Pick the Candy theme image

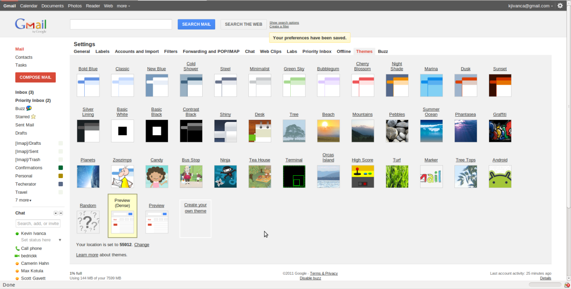tap(157, 177)
